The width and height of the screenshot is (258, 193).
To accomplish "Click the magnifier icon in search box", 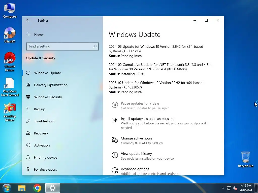I will pyautogui.click(x=95, y=46).
